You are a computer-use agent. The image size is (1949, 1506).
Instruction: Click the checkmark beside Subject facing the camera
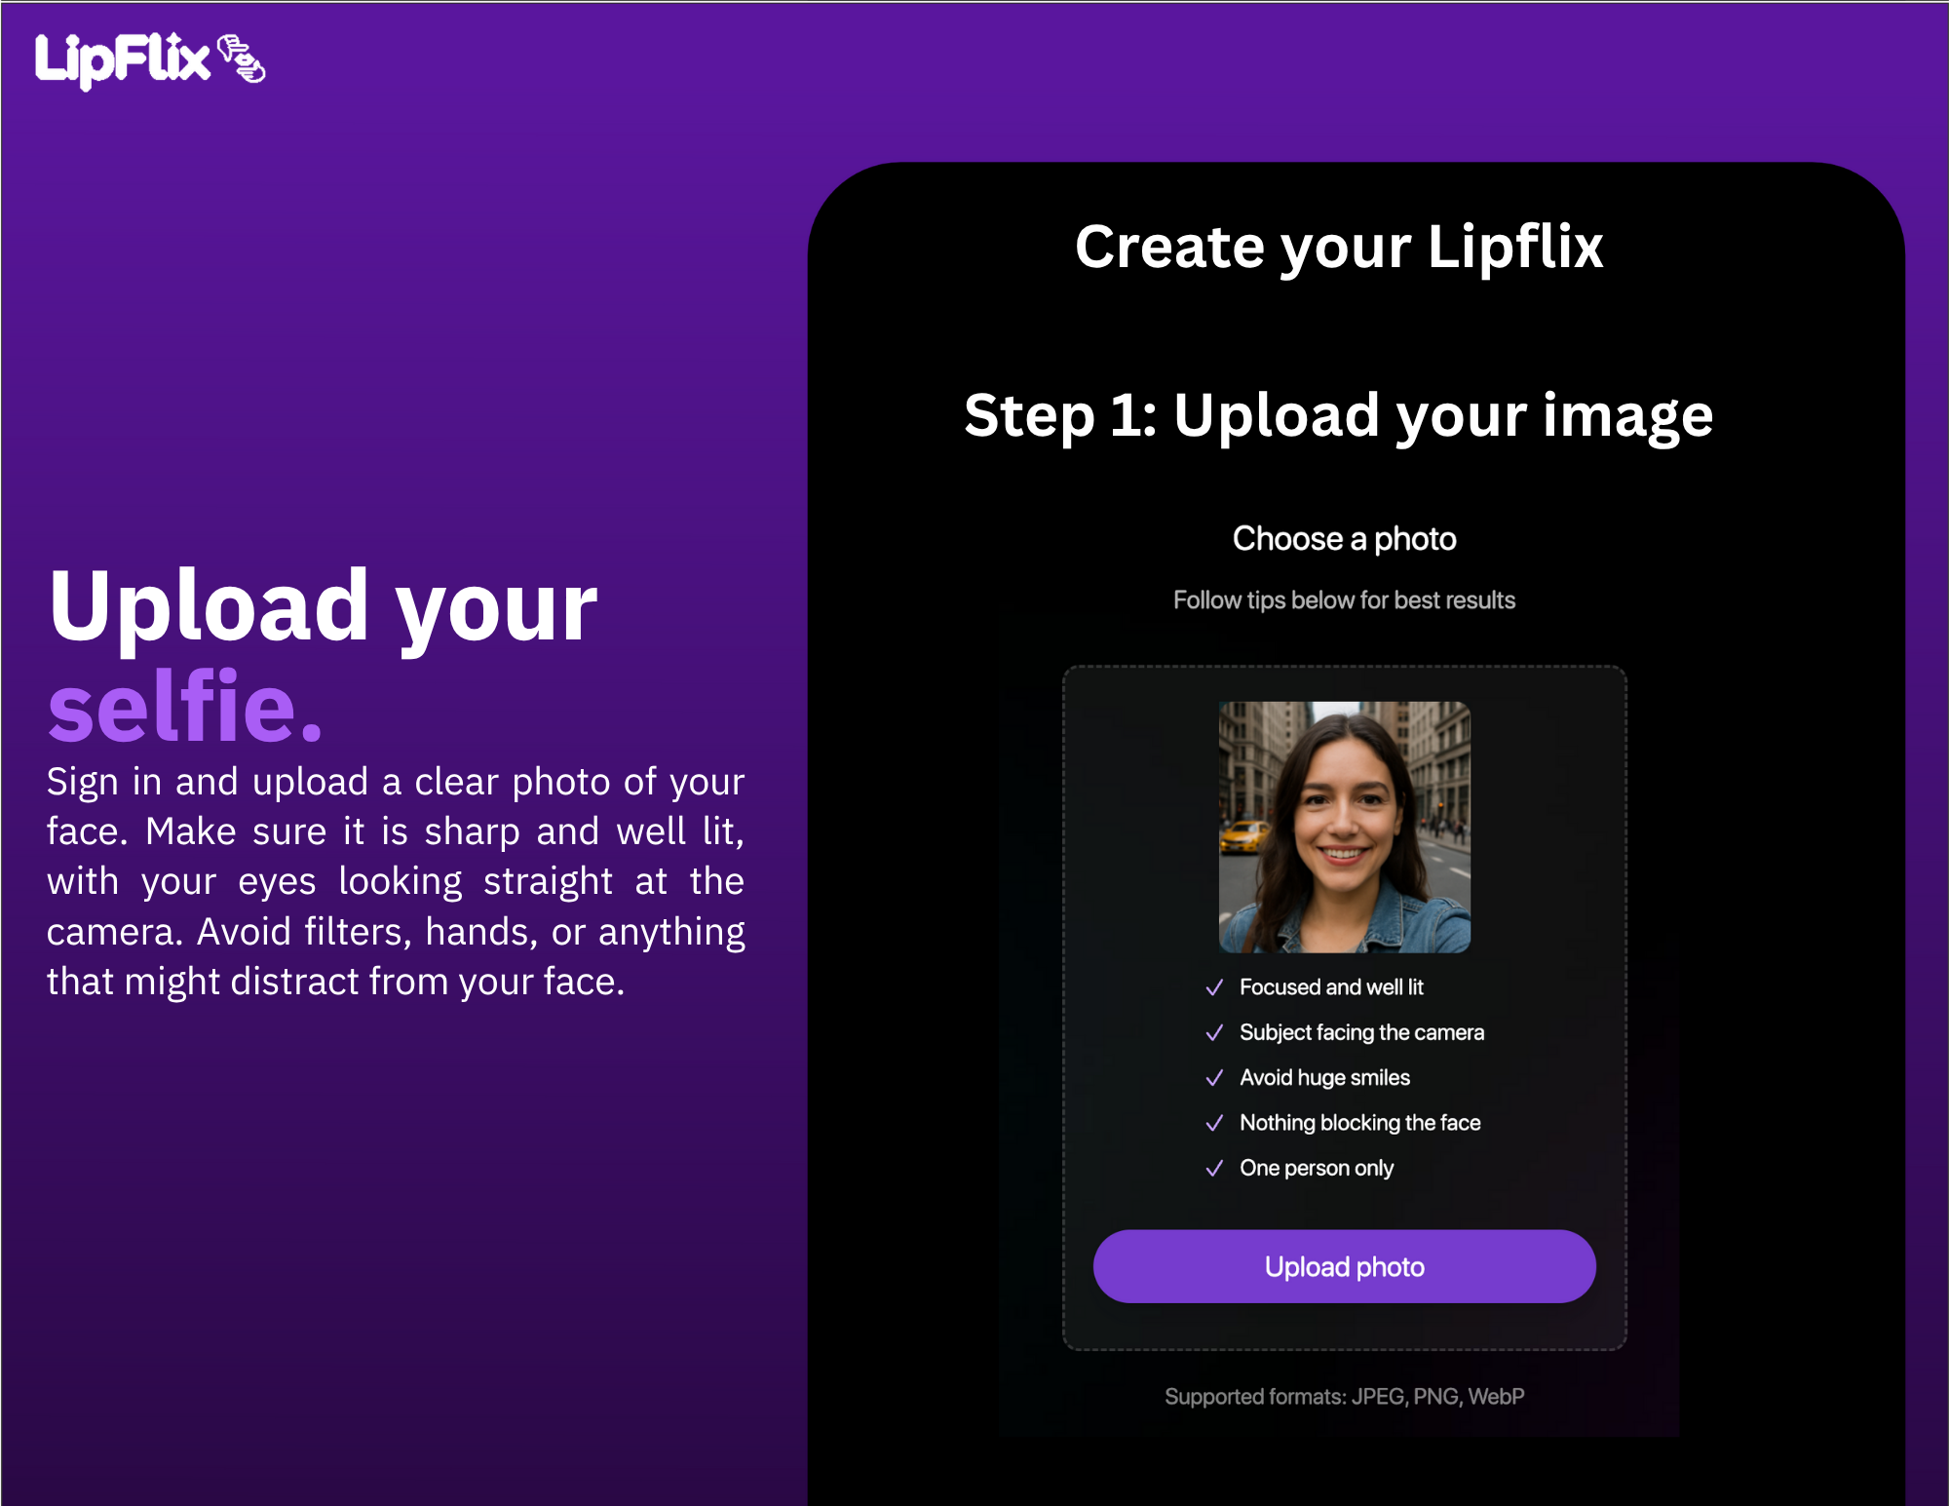(x=1214, y=1032)
